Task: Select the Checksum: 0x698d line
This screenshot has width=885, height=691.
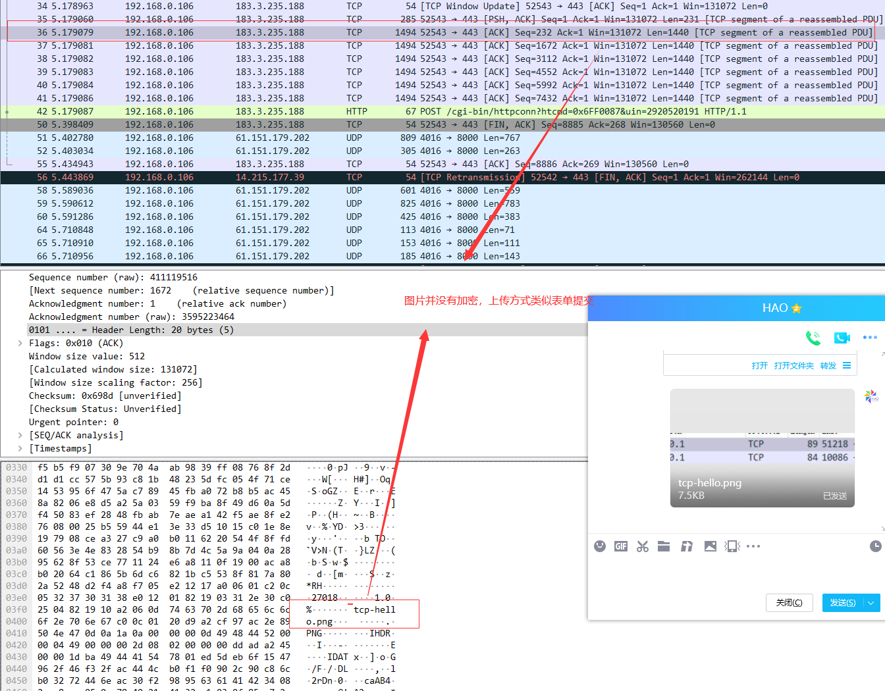Action: tap(105, 396)
